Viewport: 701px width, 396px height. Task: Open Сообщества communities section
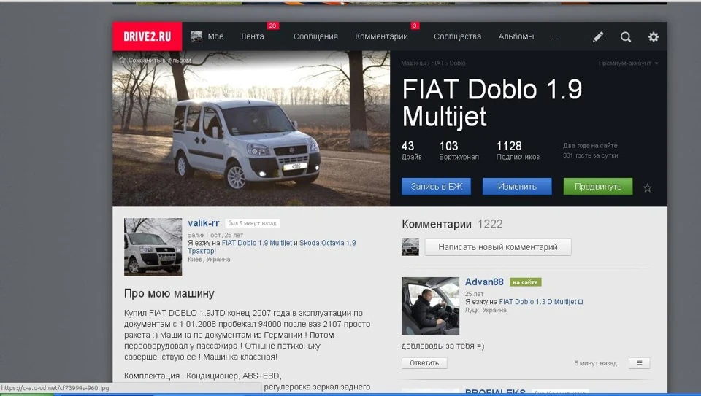pyautogui.click(x=457, y=36)
